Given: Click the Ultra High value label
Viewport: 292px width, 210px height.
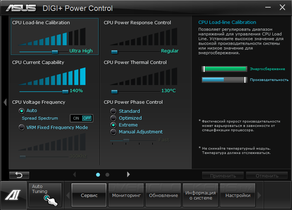Looking at the screenshot, I should [x=81, y=51].
